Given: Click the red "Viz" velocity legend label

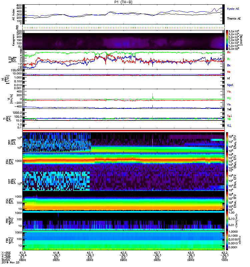Looking at the screenshot, I should tap(229, 91).
